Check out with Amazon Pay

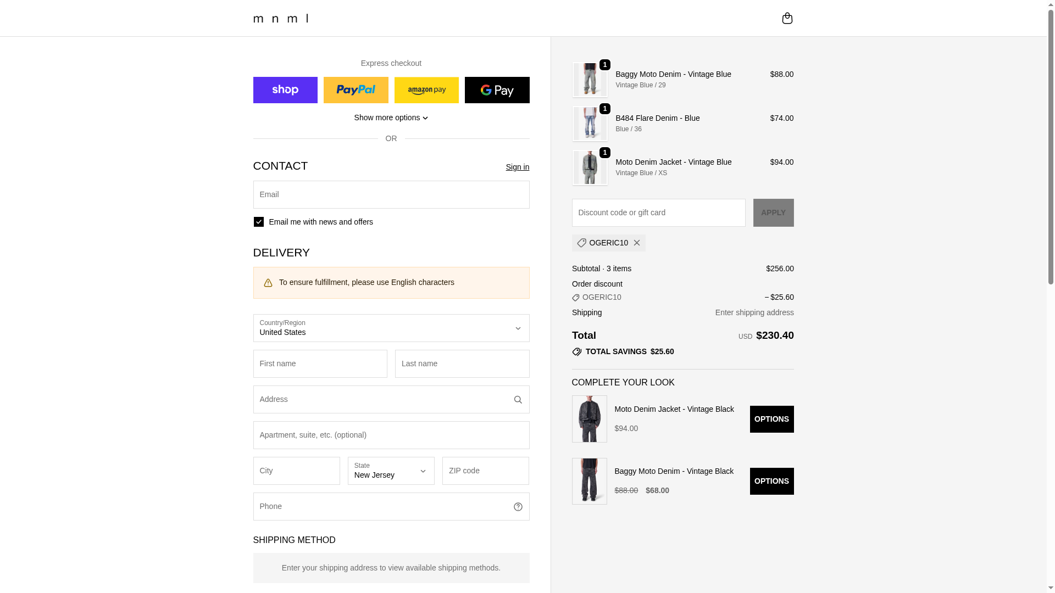pos(426,90)
